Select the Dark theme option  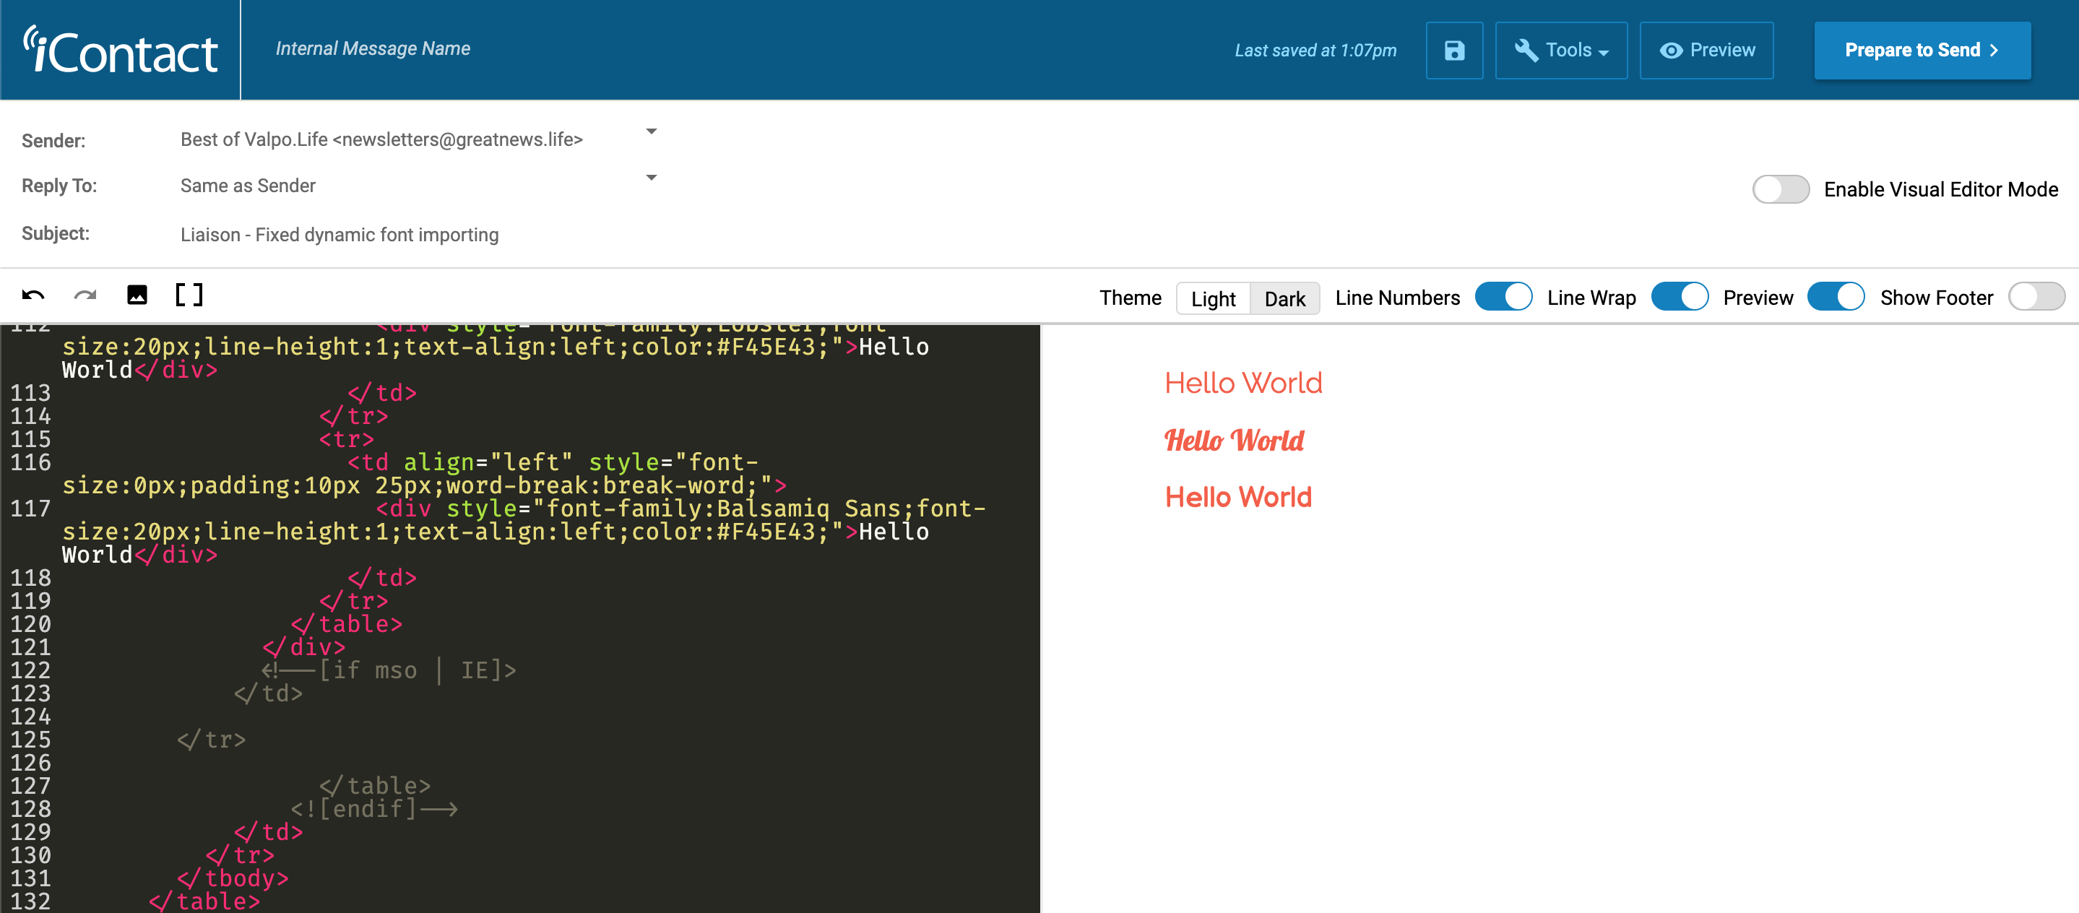tap(1284, 299)
